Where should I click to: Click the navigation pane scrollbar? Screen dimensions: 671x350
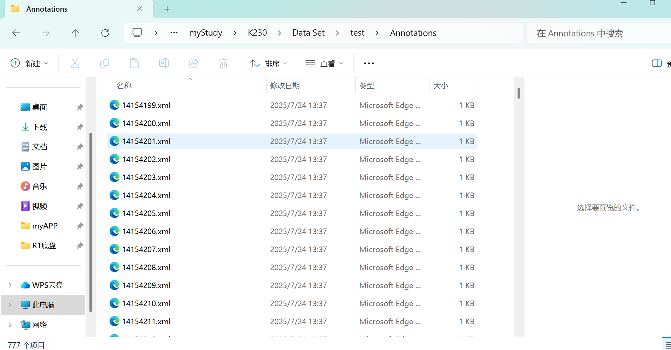[x=91, y=222]
